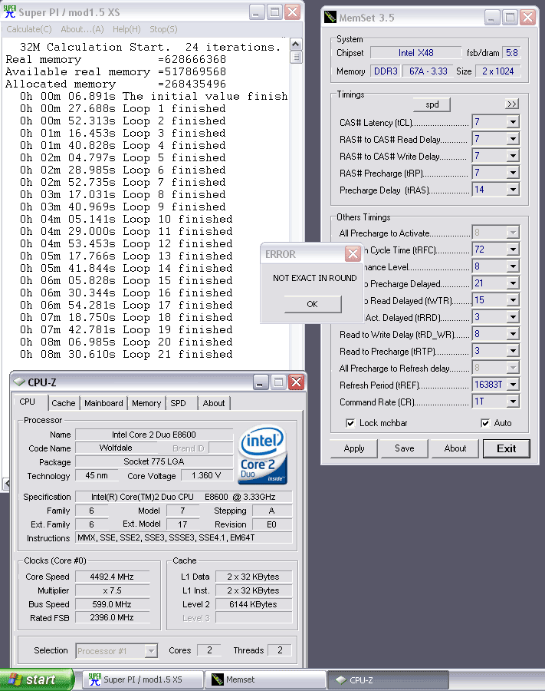This screenshot has width=545, height=691.
Task: Click the Intel X48 chipset field
Action: pyautogui.click(x=415, y=53)
